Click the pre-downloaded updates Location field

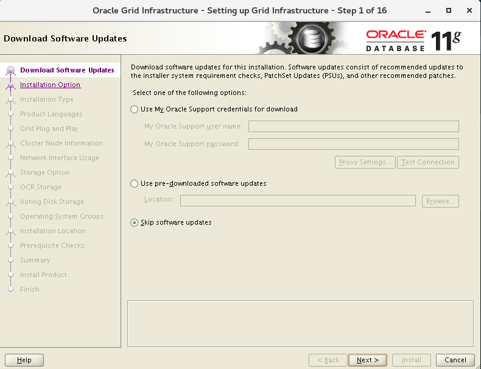pos(298,200)
